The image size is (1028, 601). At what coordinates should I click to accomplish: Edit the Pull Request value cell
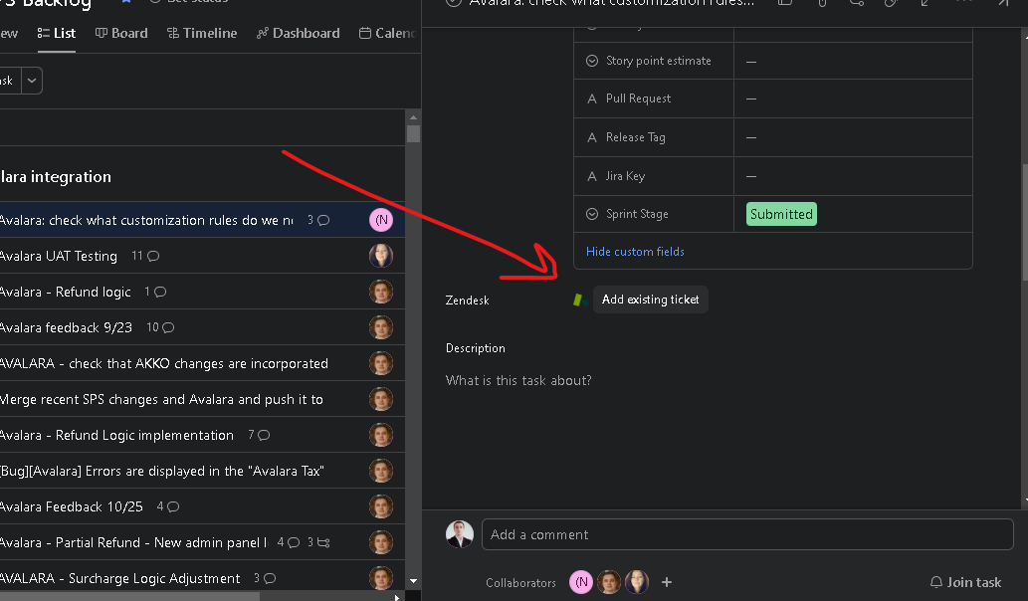coord(853,99)
